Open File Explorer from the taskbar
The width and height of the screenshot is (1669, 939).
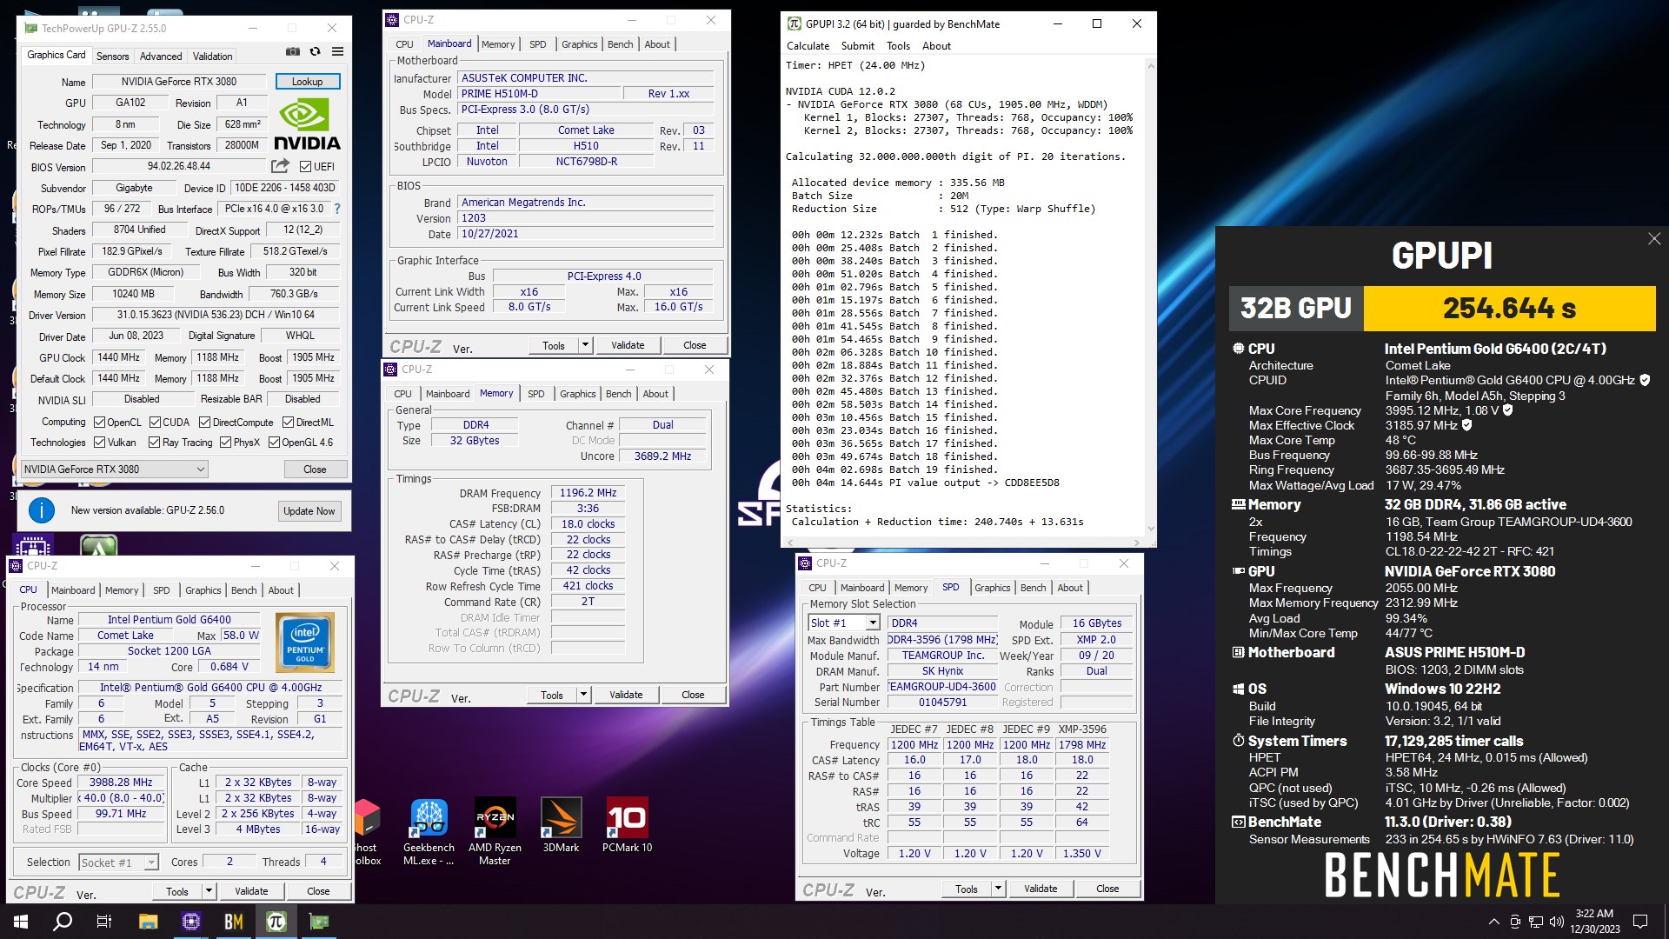(148, 922)
